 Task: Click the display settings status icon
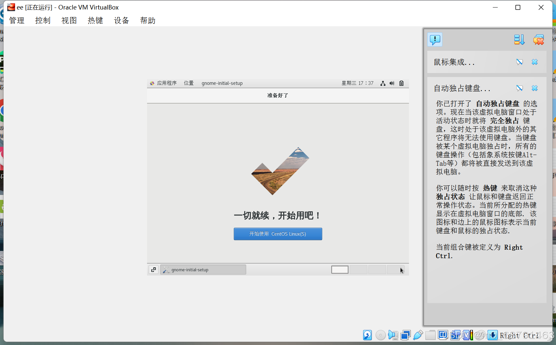[x=443, y=335]
